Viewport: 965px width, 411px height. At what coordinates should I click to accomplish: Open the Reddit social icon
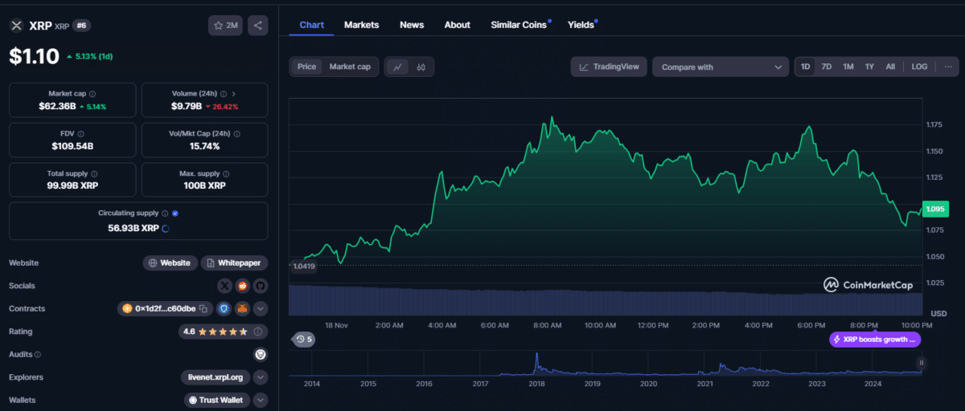[x=243, y=286]
